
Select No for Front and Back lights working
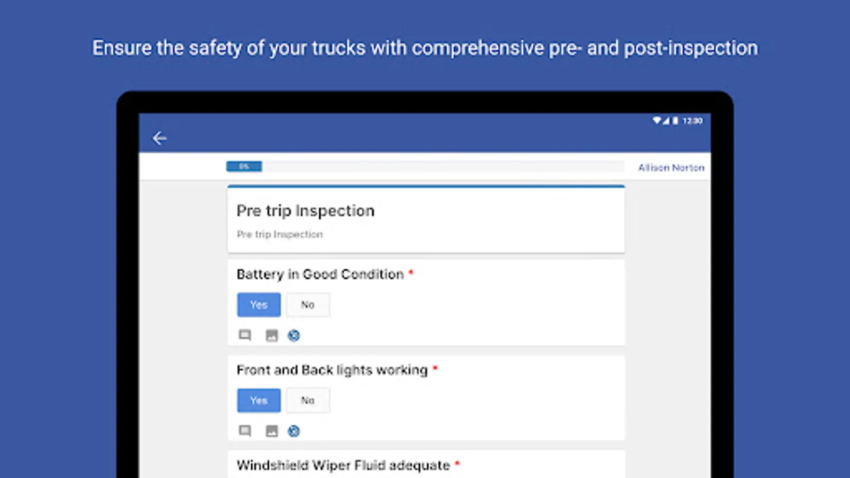pos(308,400)
